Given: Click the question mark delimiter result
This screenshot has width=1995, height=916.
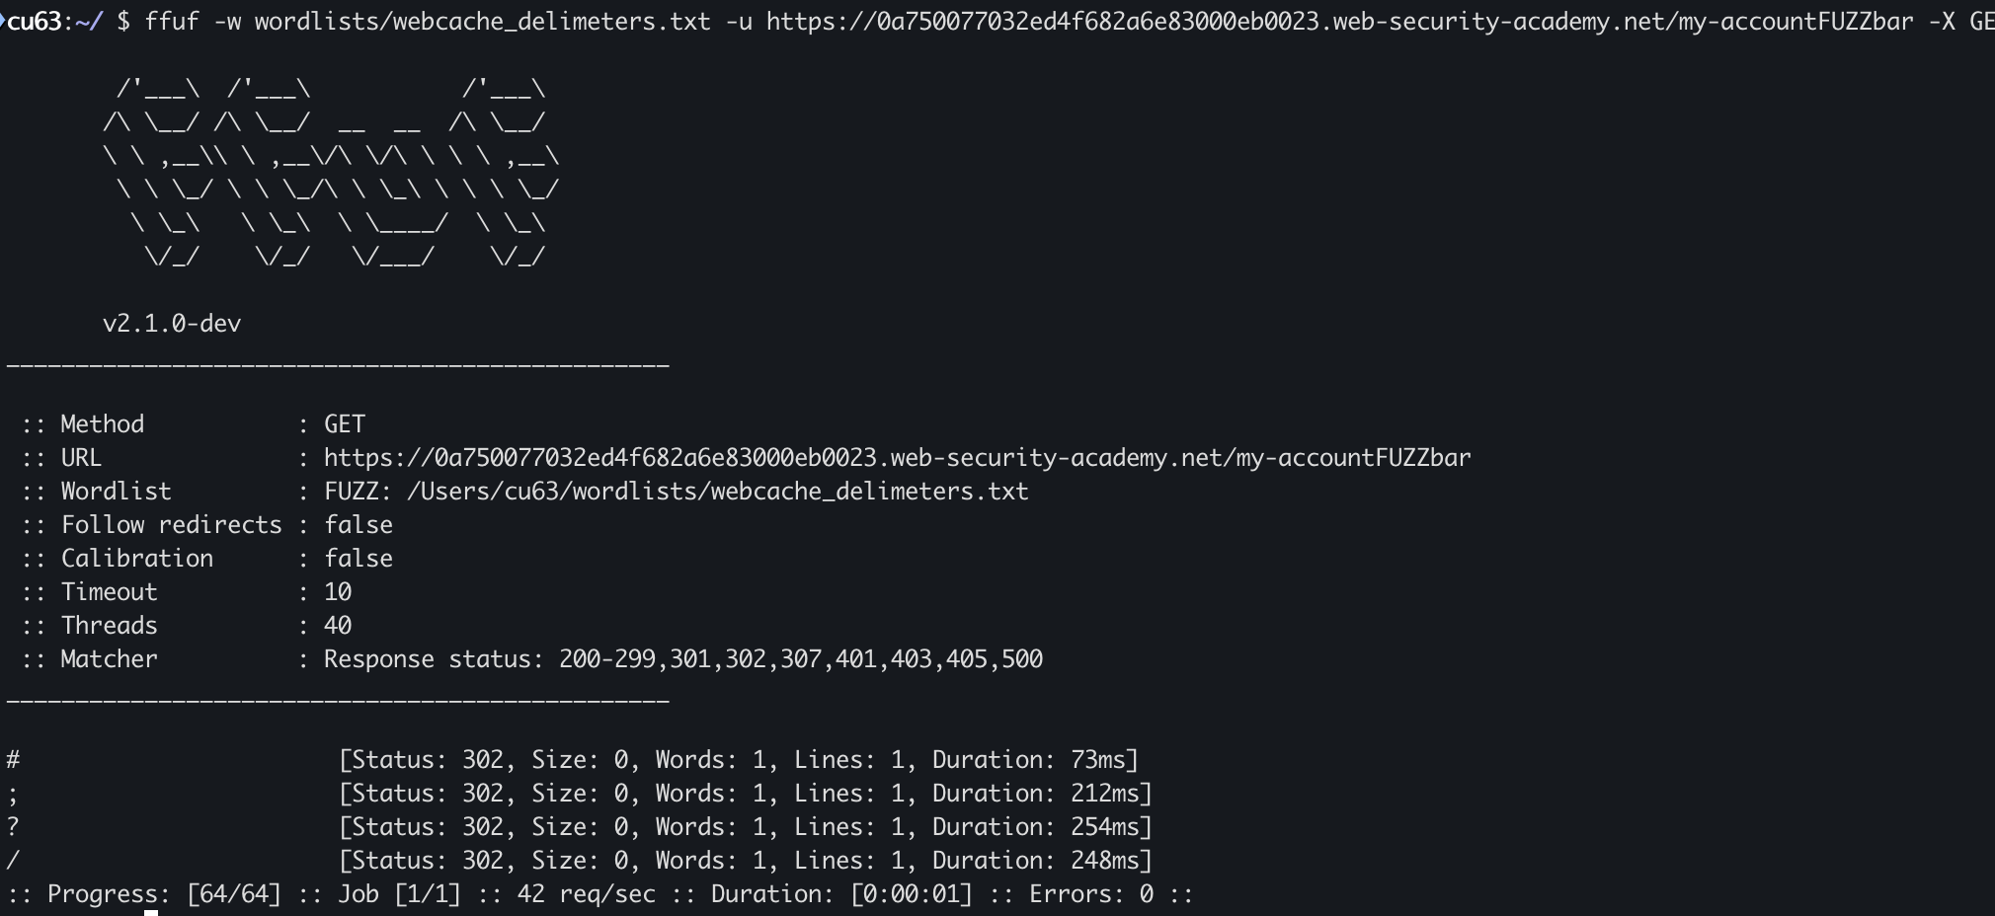Looking at the screenshot, I should coord(13,827).
